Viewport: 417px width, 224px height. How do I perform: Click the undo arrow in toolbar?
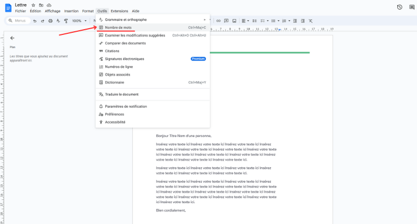[35, 21]
